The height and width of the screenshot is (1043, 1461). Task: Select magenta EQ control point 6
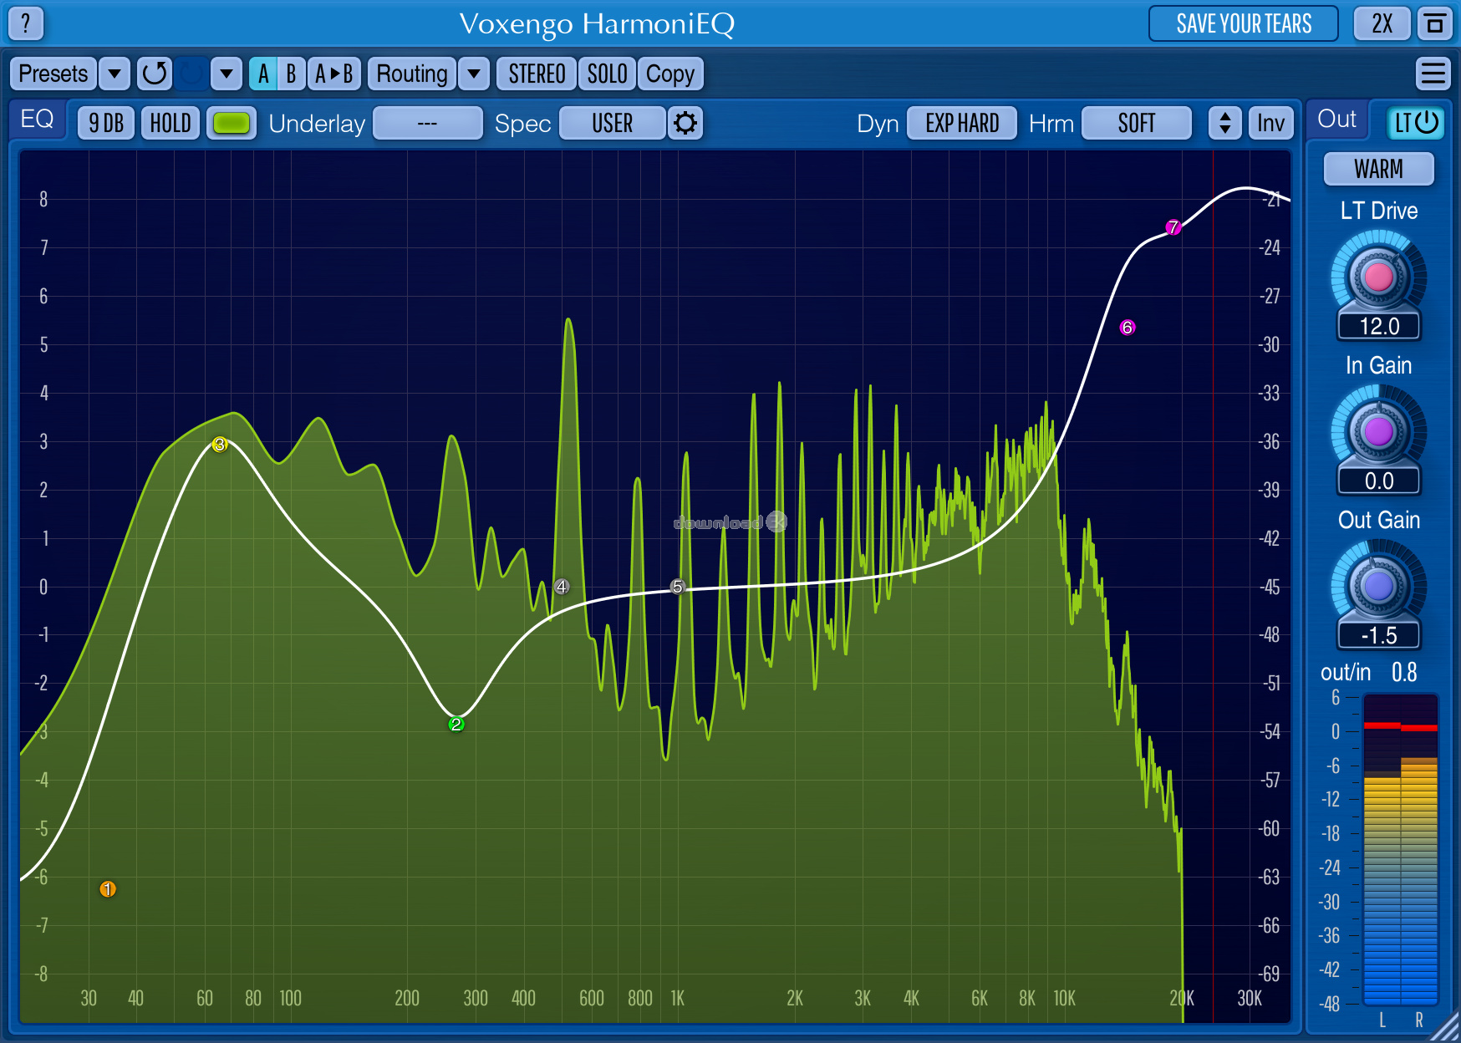point(1128,328)
